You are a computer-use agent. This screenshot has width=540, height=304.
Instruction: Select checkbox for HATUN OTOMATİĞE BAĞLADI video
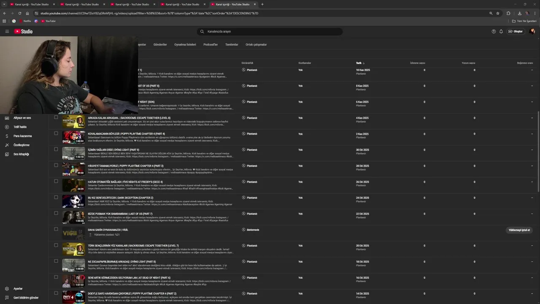point(56,181)
